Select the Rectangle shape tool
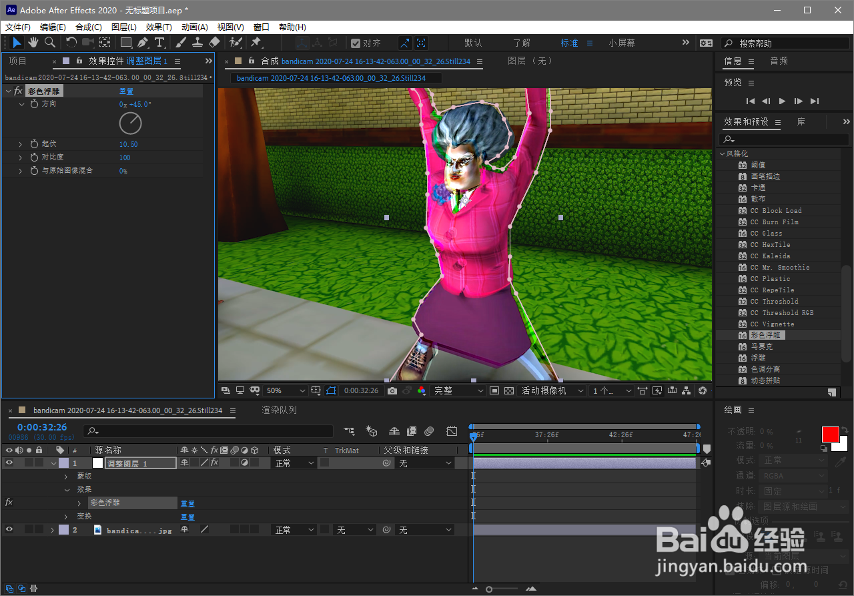 125,43
